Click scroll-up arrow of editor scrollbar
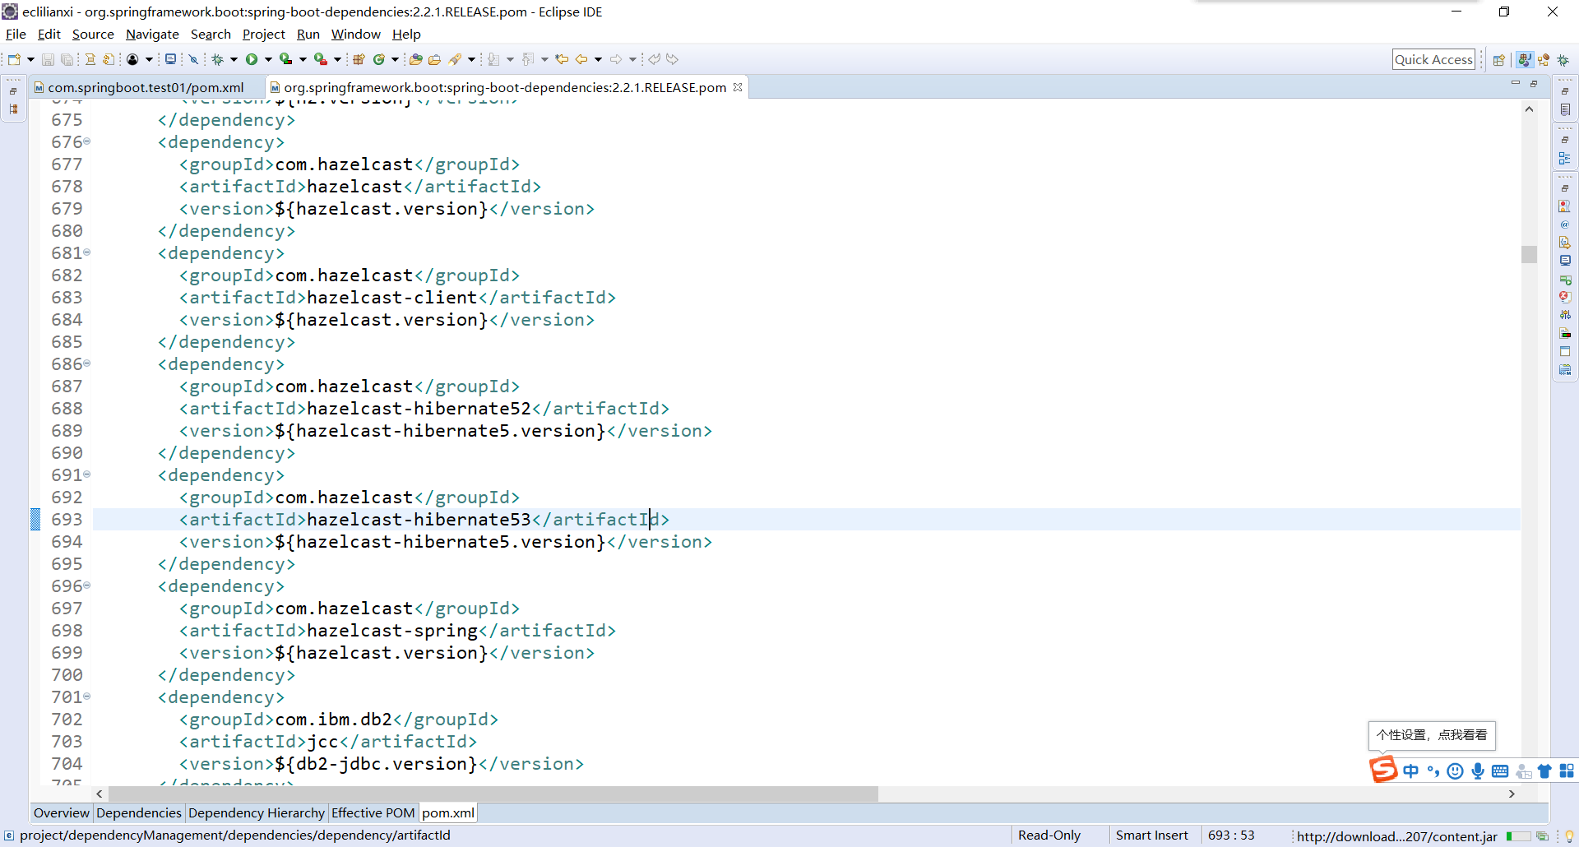 [1529, 109]
